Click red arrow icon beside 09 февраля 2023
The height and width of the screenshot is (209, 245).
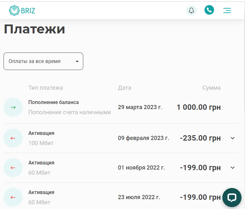(13, 138)
